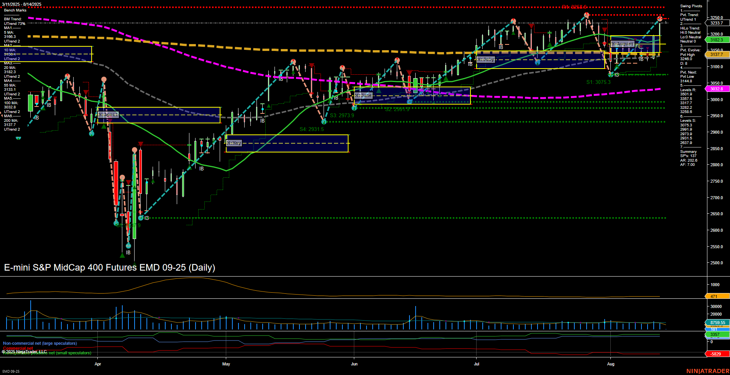Select the maroon down-triangle sell marker in mid-April
The height and width of the screenshot is (375, 730).
140,144
